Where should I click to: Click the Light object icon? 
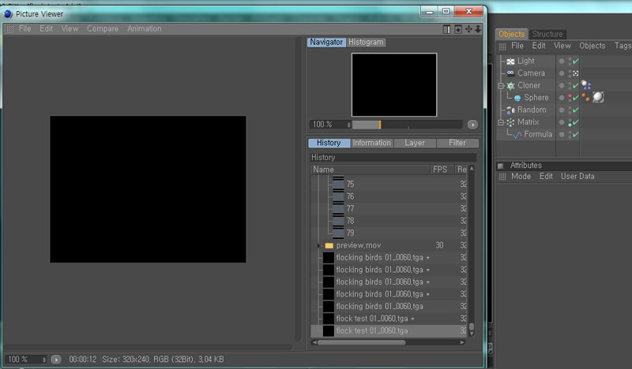(510, 61)
